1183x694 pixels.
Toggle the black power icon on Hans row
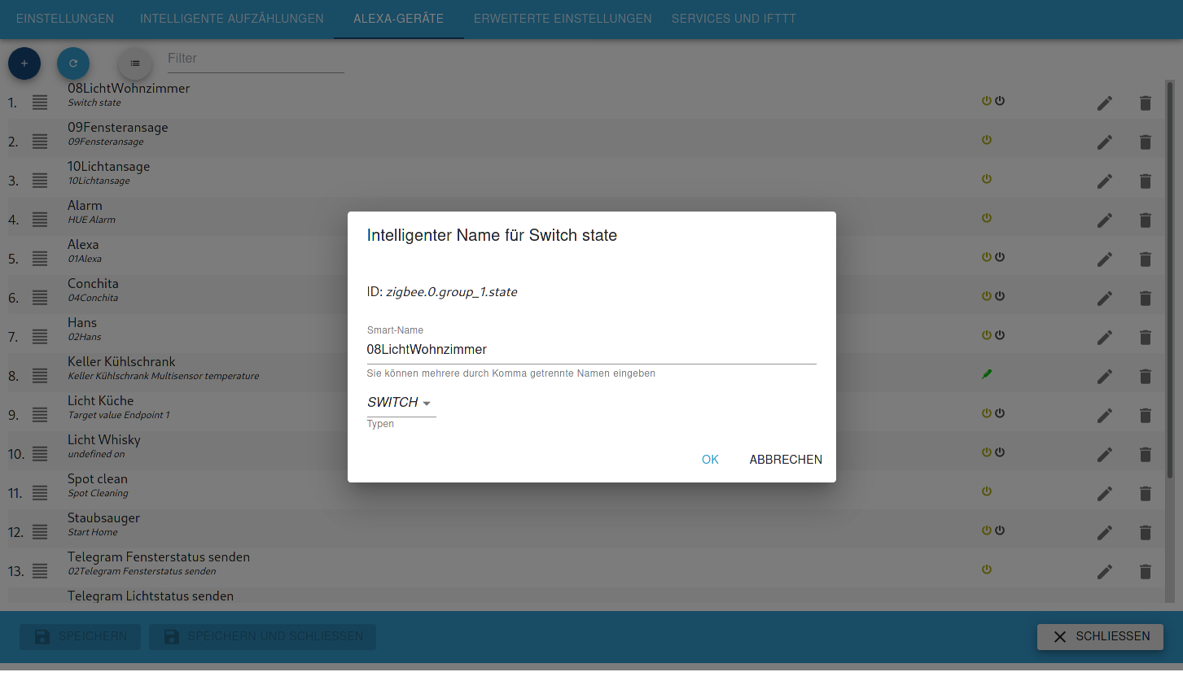(x=1000, y=335)
